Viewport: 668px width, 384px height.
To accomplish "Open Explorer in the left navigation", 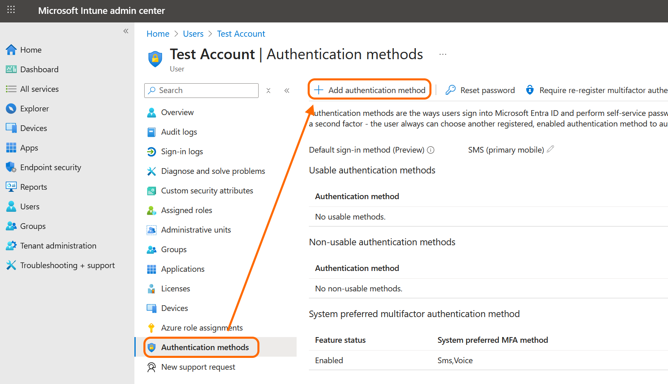I will point(34,109).
